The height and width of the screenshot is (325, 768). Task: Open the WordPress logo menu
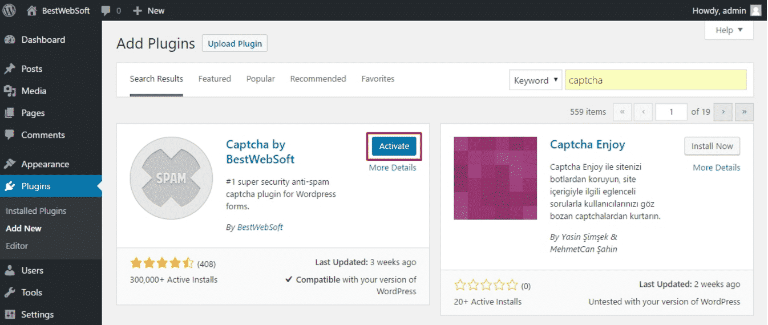[10, 10]
